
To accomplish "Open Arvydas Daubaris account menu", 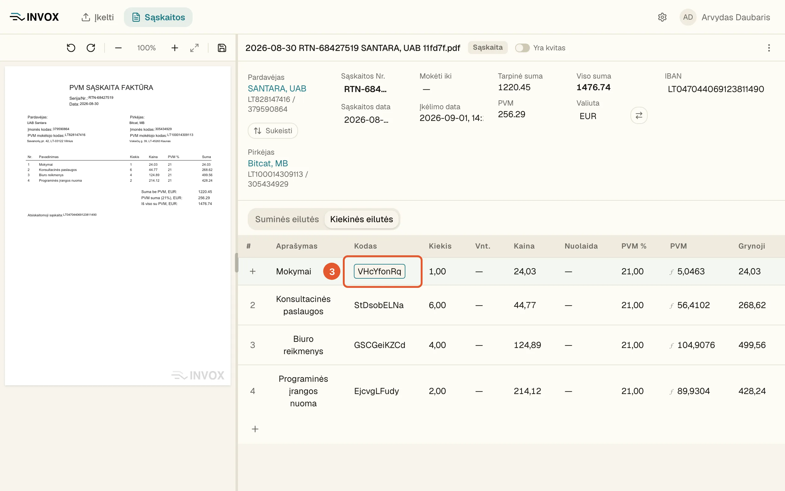I will pos(736,17).
